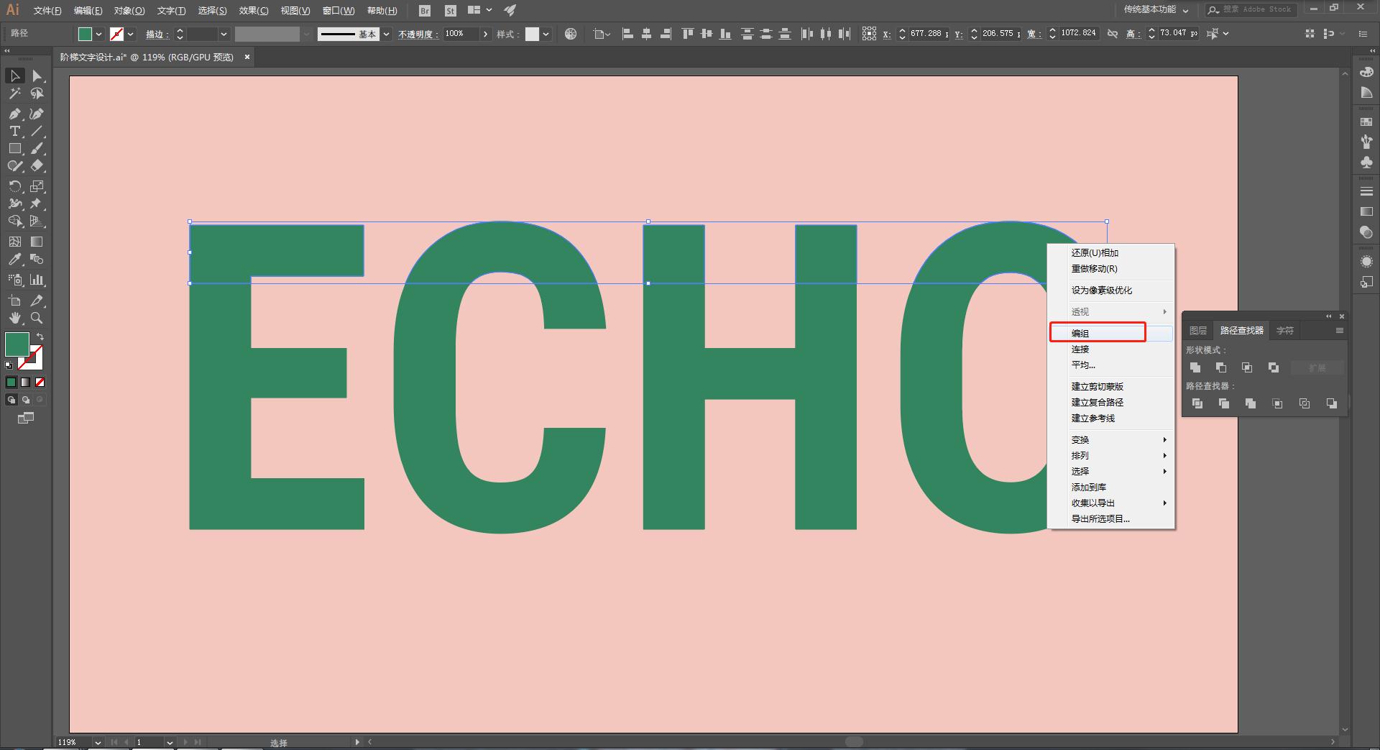Select the Curvature tool
This screenshot has width=1380, height=750.
37,114
